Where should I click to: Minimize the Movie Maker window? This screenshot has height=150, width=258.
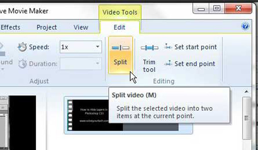tap(201, 9)
